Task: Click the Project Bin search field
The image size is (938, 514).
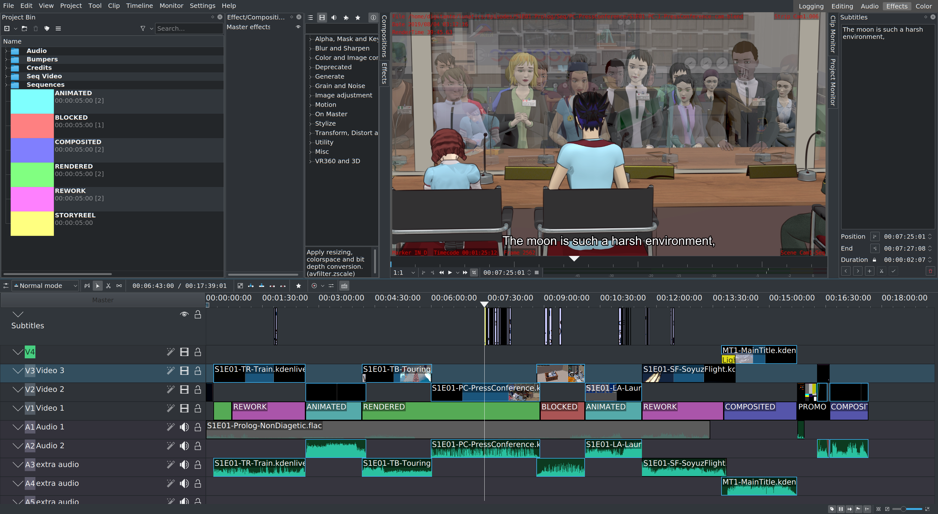Action: coord(189,29)
